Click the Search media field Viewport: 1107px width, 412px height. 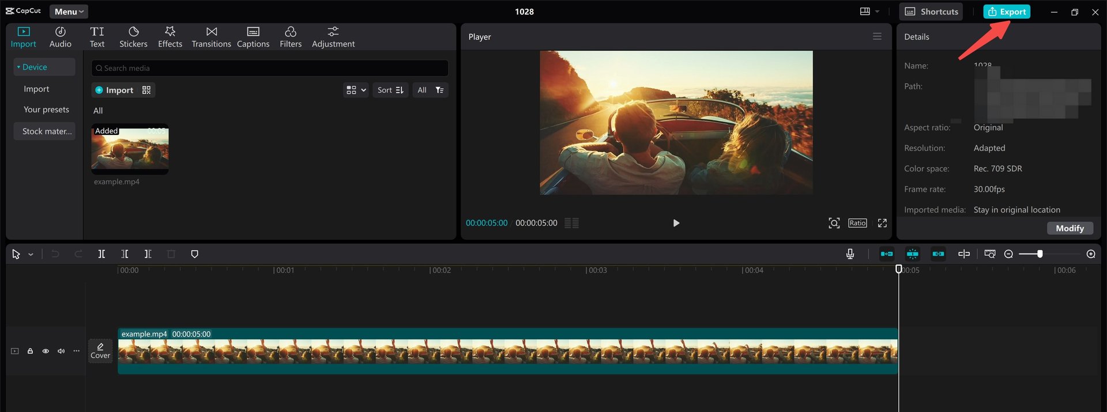270,68
